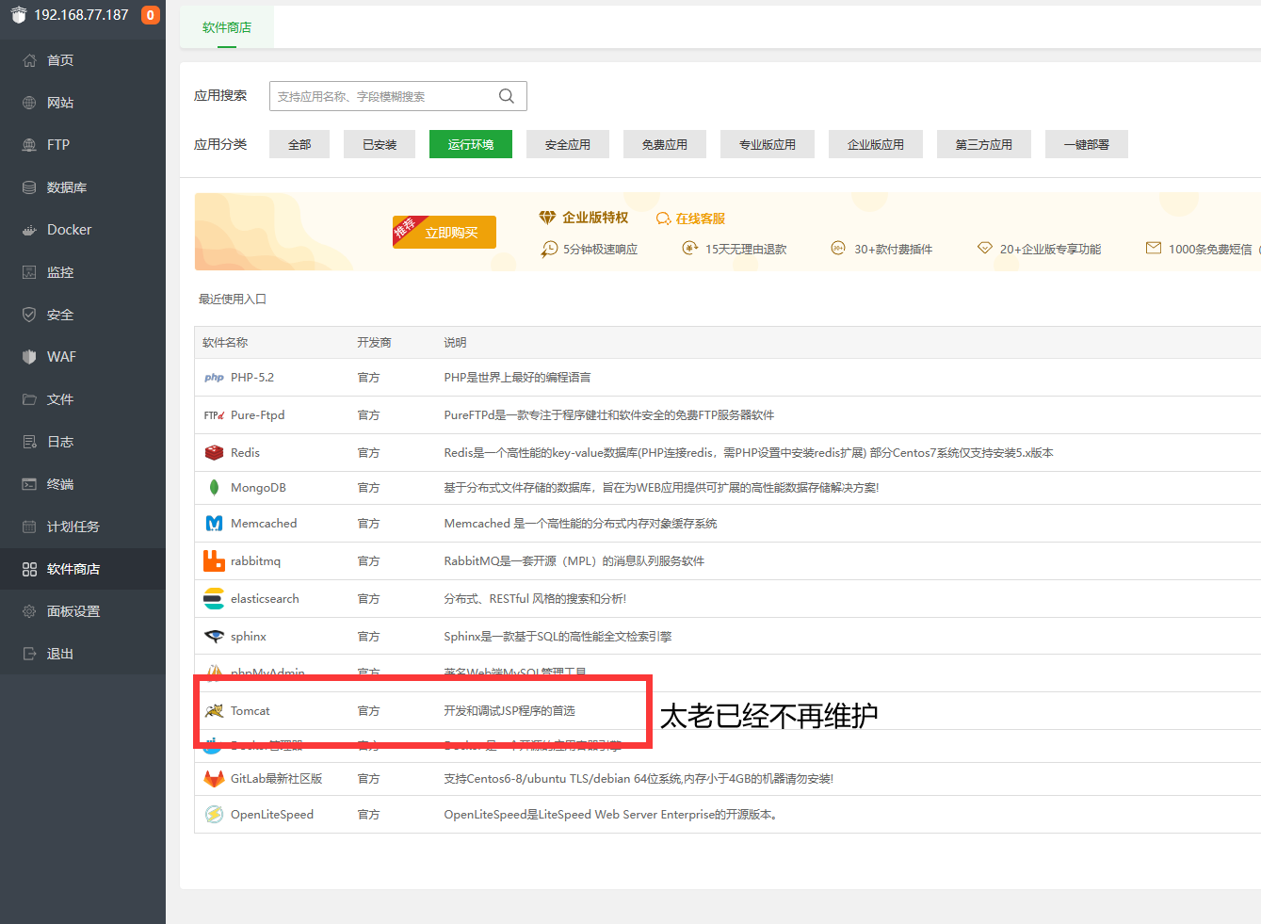Select the 计划任务 scheduled tasks icon
Screen dimensions: 1261x924
point(29,527)
